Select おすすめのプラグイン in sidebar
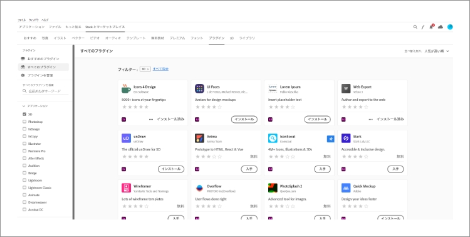 [x=43, y=59]
